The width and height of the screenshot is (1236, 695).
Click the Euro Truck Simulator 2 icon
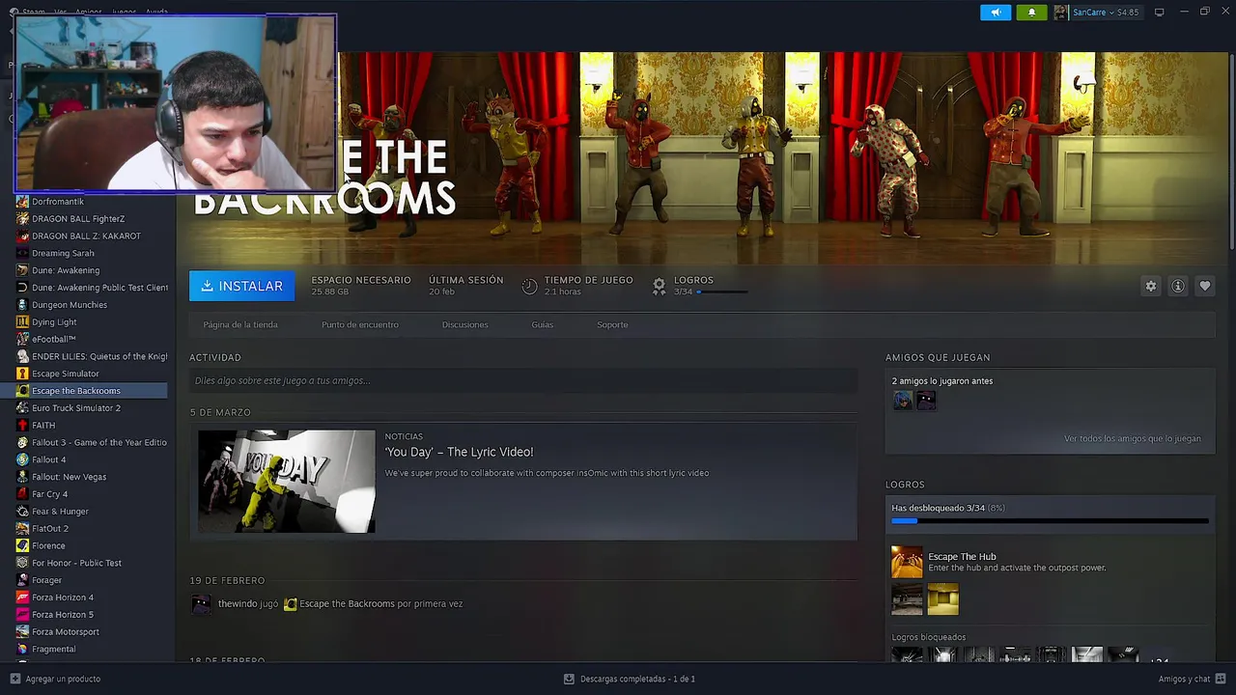click(x=22, y=408)
